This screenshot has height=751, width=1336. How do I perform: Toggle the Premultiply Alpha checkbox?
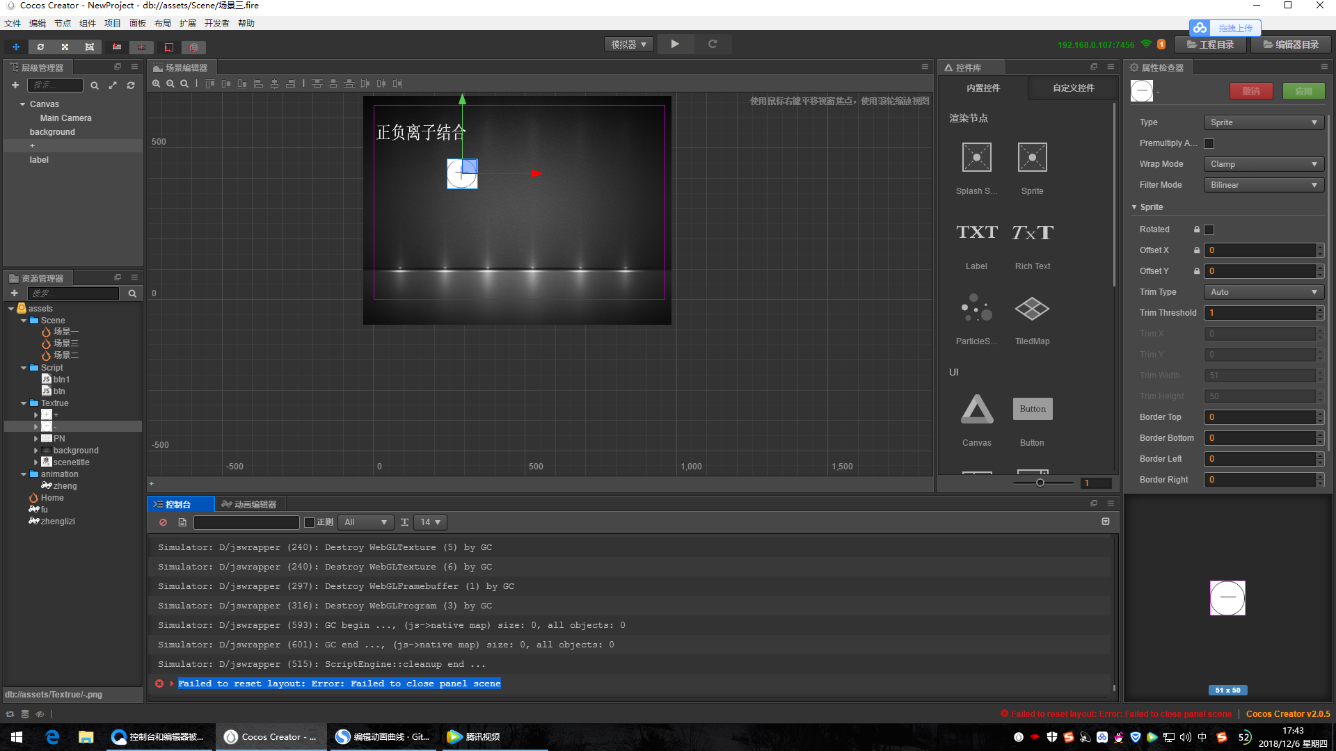1209,143
